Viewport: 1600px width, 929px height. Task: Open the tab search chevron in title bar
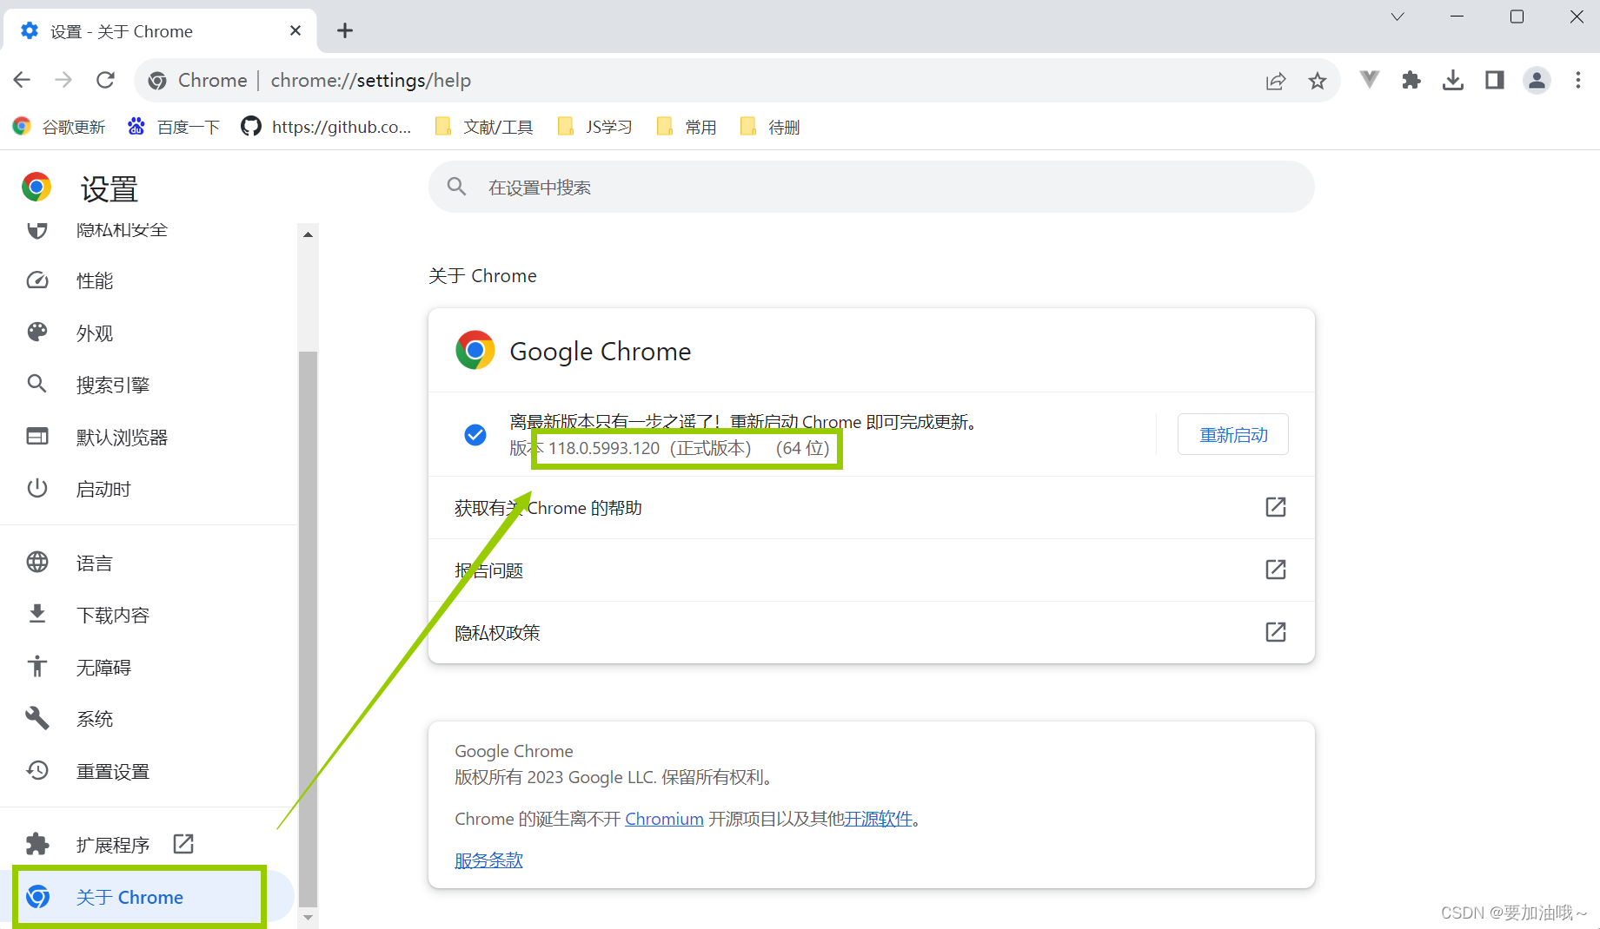point(1398,16)
